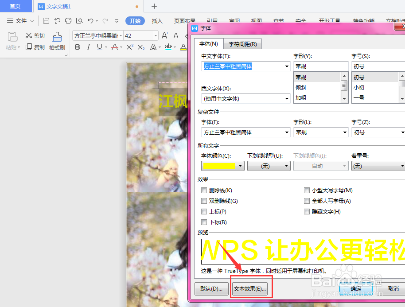405x307 pixels.
Task: Click the Undo arrow icon
Action: pyautogui.click(x=90, y=21)
